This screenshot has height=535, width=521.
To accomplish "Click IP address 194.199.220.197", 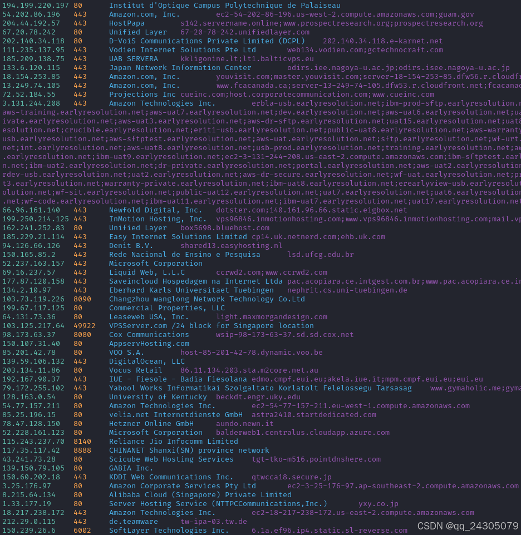I will click(x=36, y=6).
